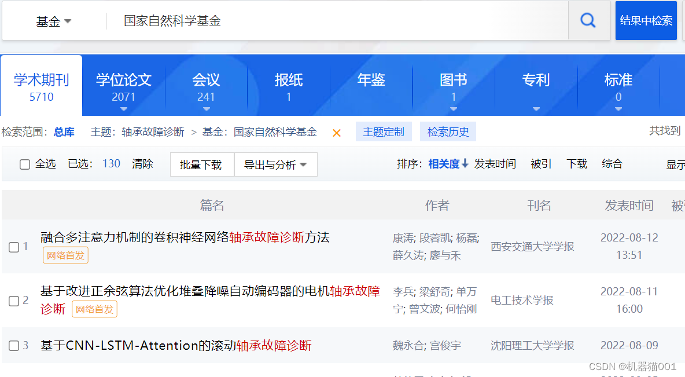
Task: Check the box for result 1
Action: click(14, 247)
